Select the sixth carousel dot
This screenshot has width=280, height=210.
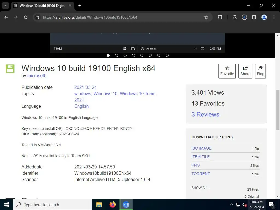tap(150, 55)
